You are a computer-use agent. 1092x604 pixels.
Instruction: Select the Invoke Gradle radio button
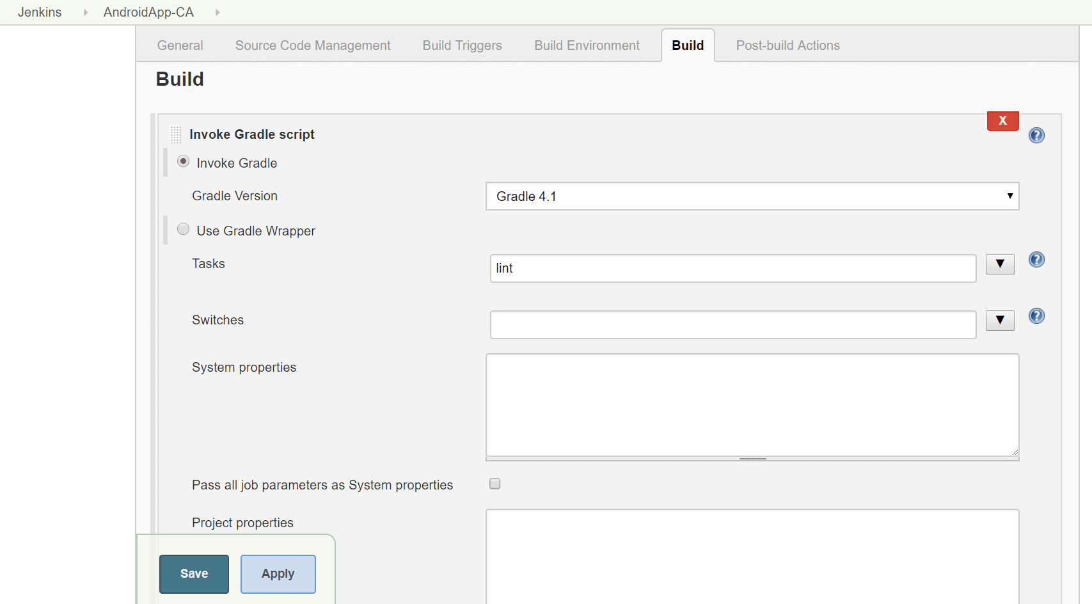click(x=184, y=162)
